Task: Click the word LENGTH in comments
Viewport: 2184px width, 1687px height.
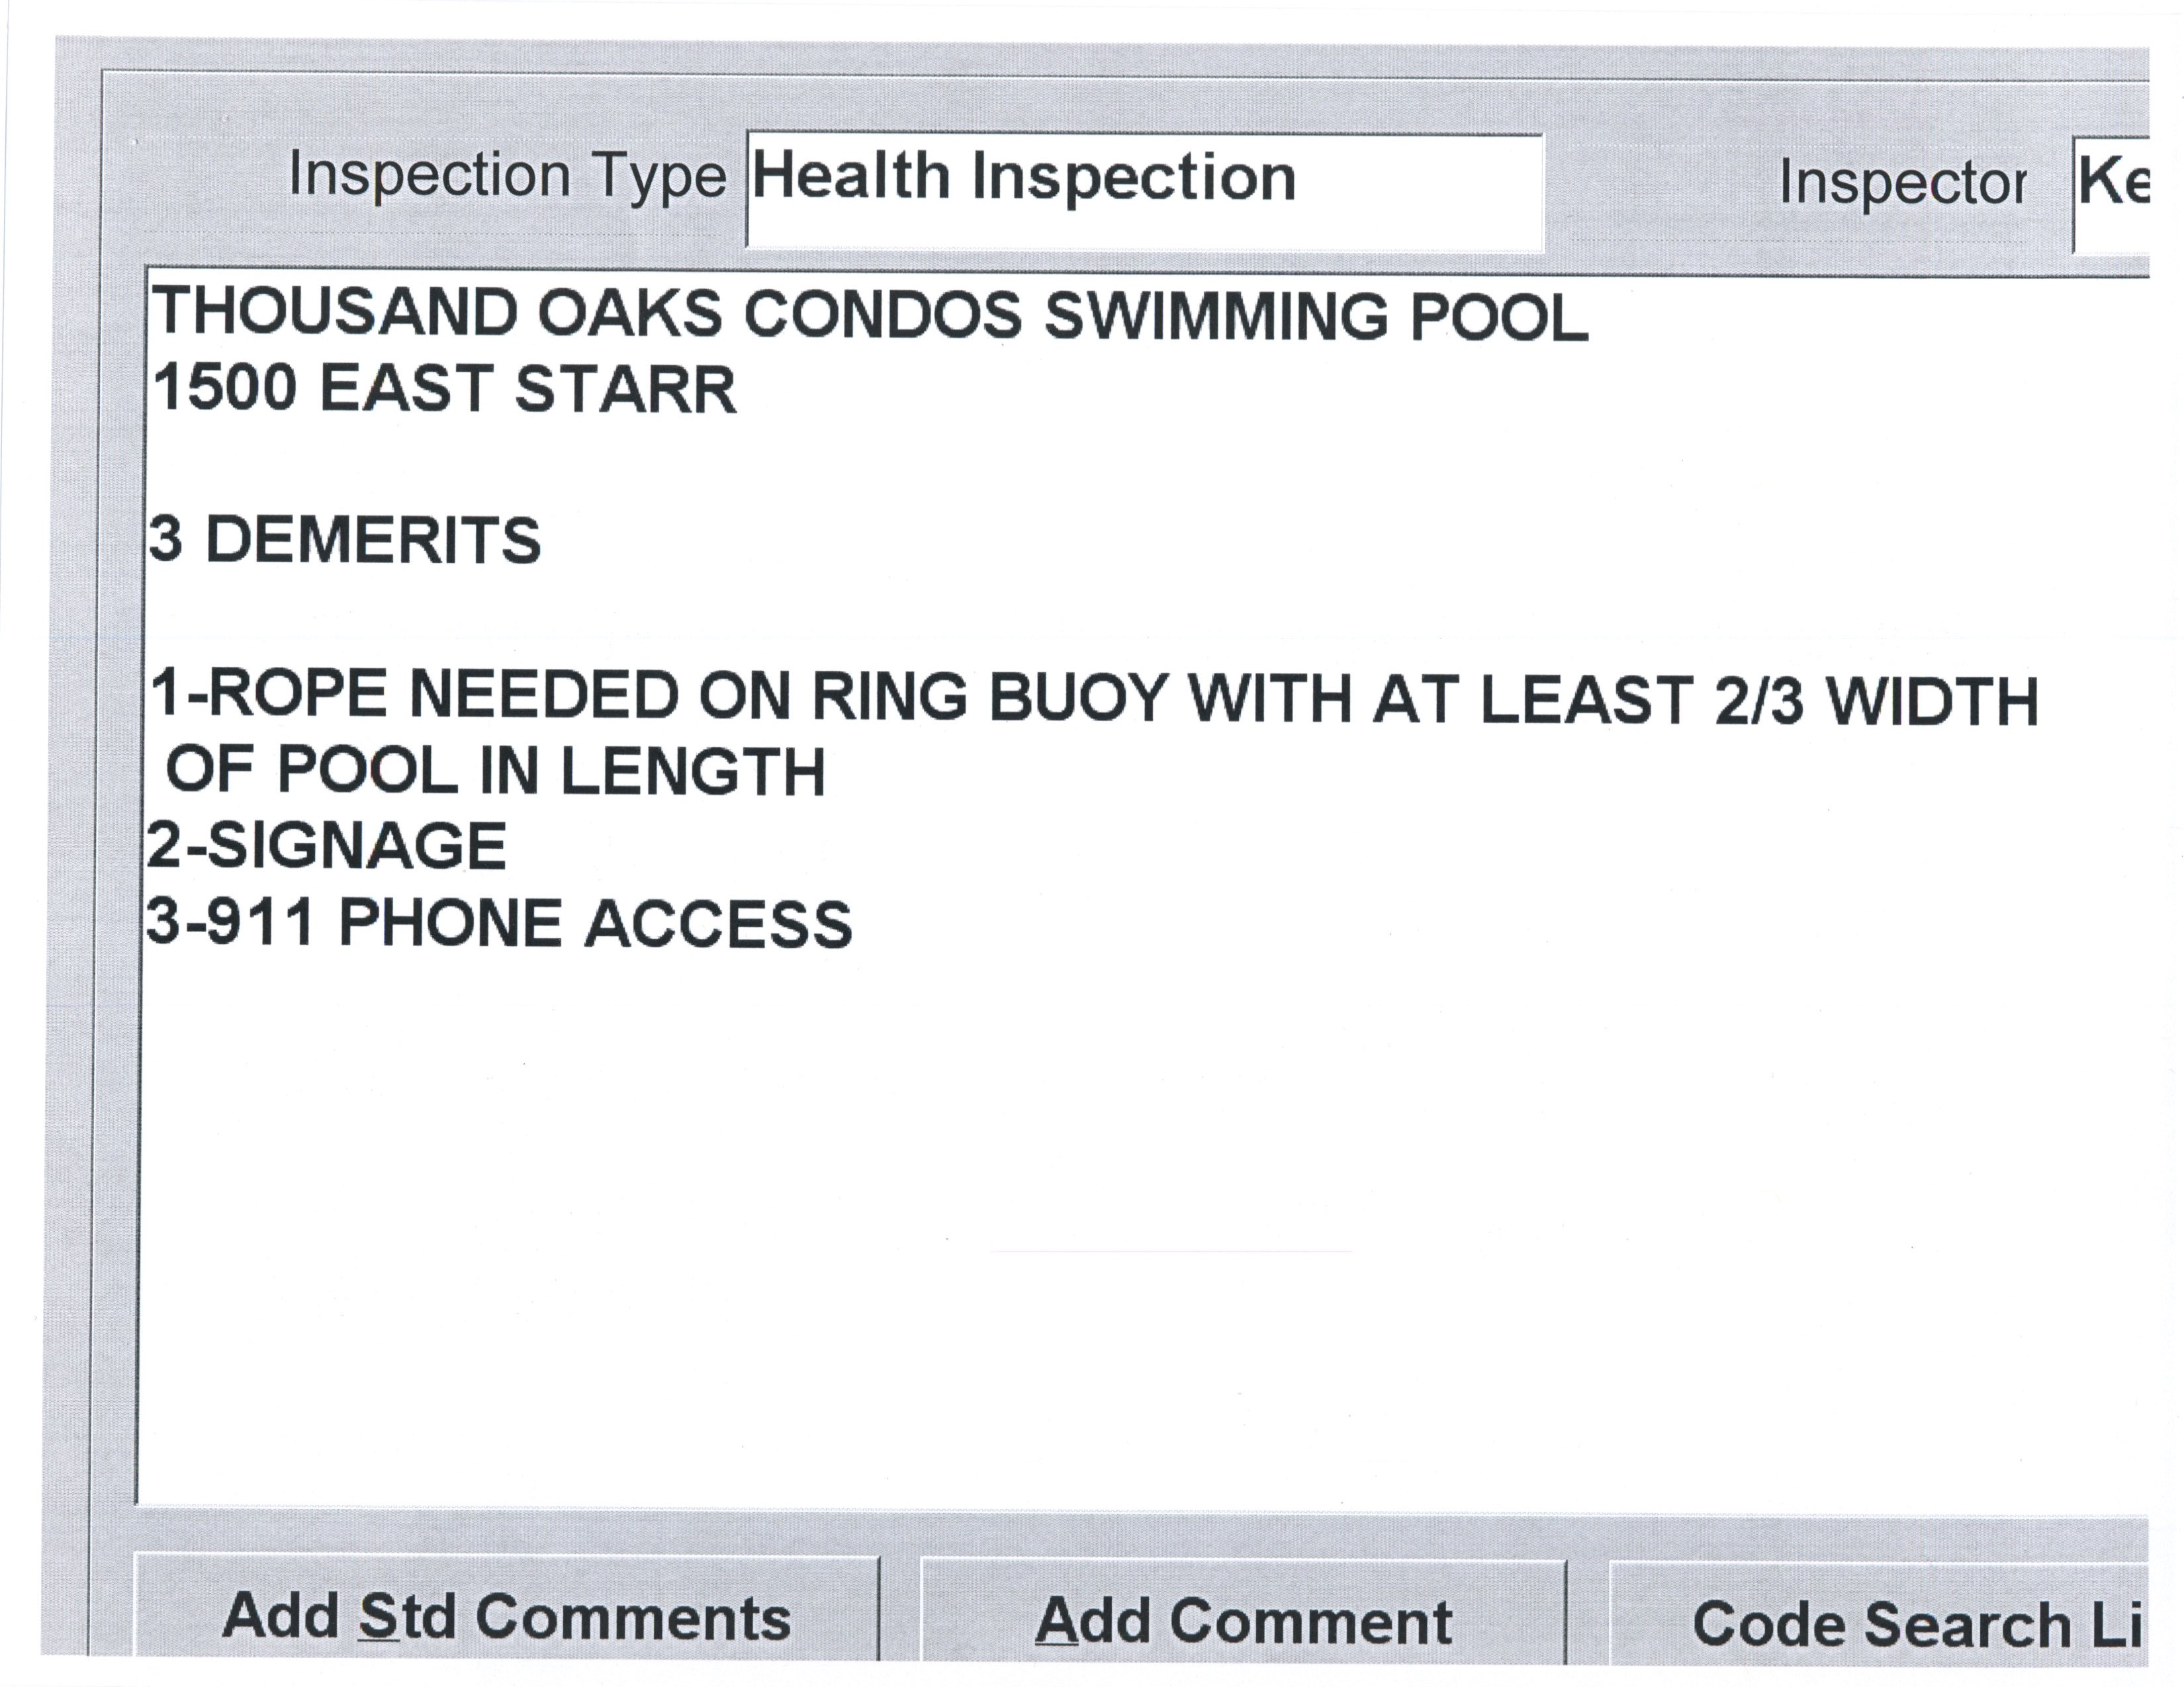Action: click(x=692, y=771)
